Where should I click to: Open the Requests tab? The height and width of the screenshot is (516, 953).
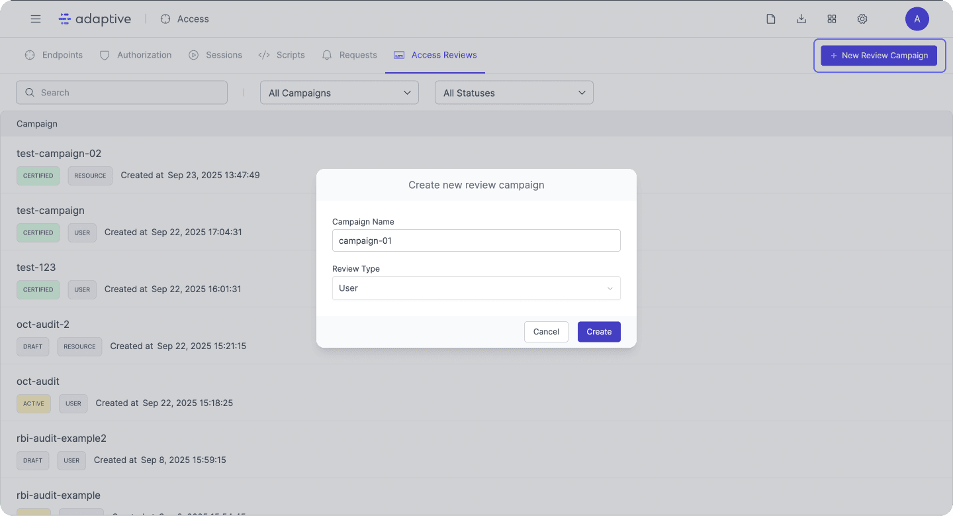[x=349, y=55]
